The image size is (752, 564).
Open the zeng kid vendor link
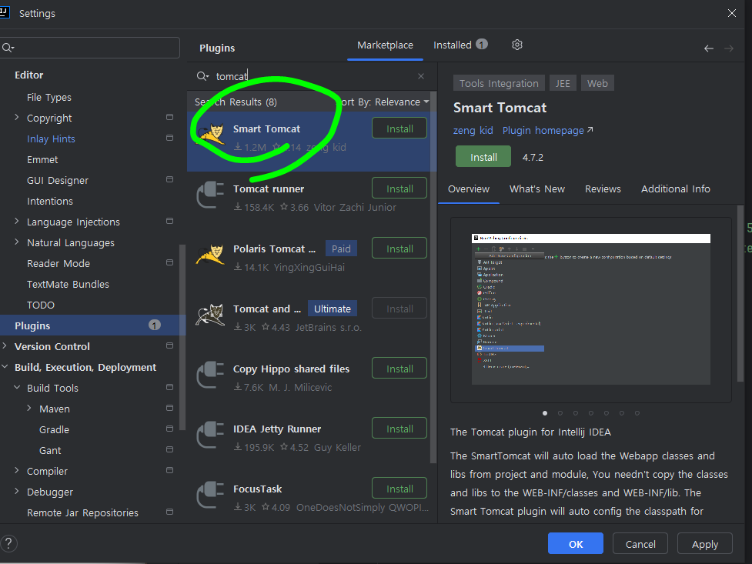click(473, 131)
